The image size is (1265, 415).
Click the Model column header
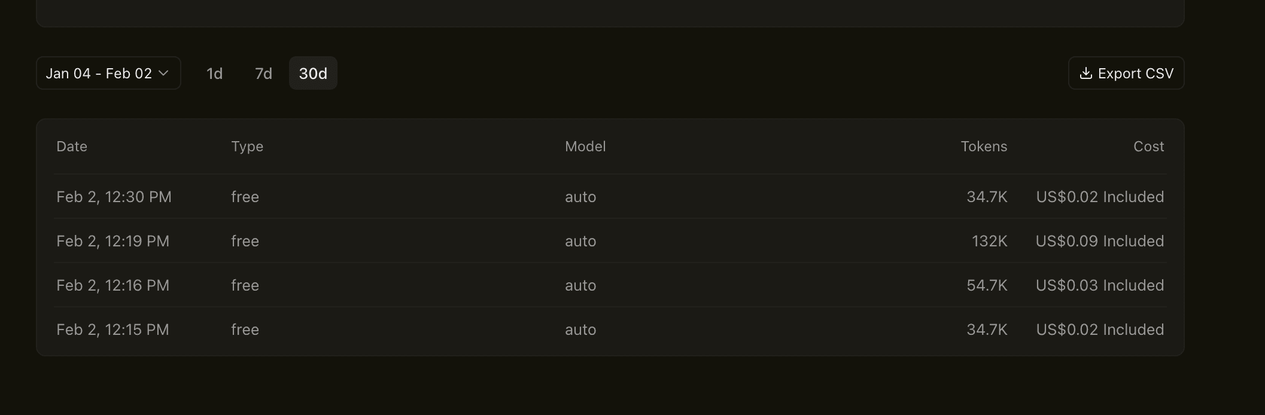pos(585,147)
